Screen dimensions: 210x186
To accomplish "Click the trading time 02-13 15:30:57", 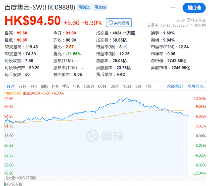I will point(174,25).
